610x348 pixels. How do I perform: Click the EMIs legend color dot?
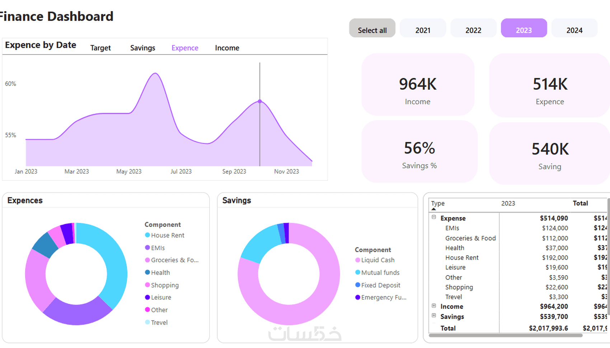pyautogui.click(x=147, y=248)
